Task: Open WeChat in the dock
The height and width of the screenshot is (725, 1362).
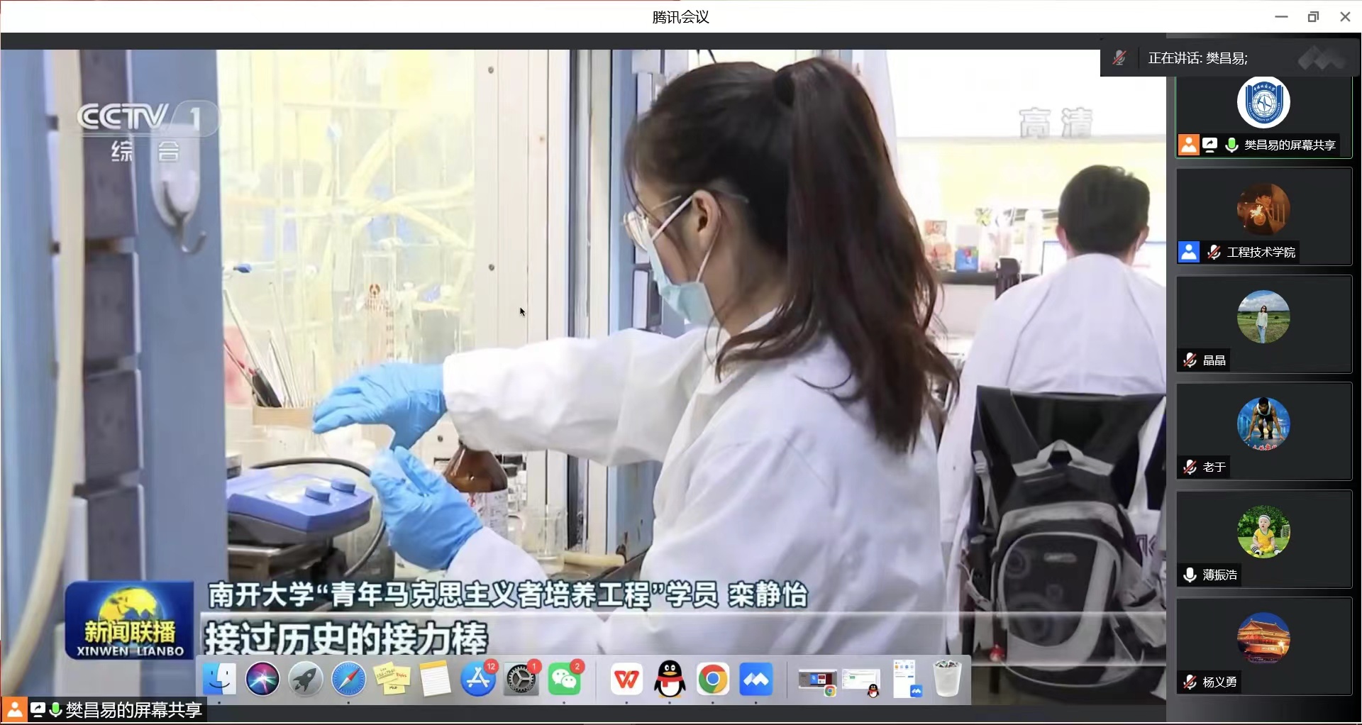Action: click(565, 680)
